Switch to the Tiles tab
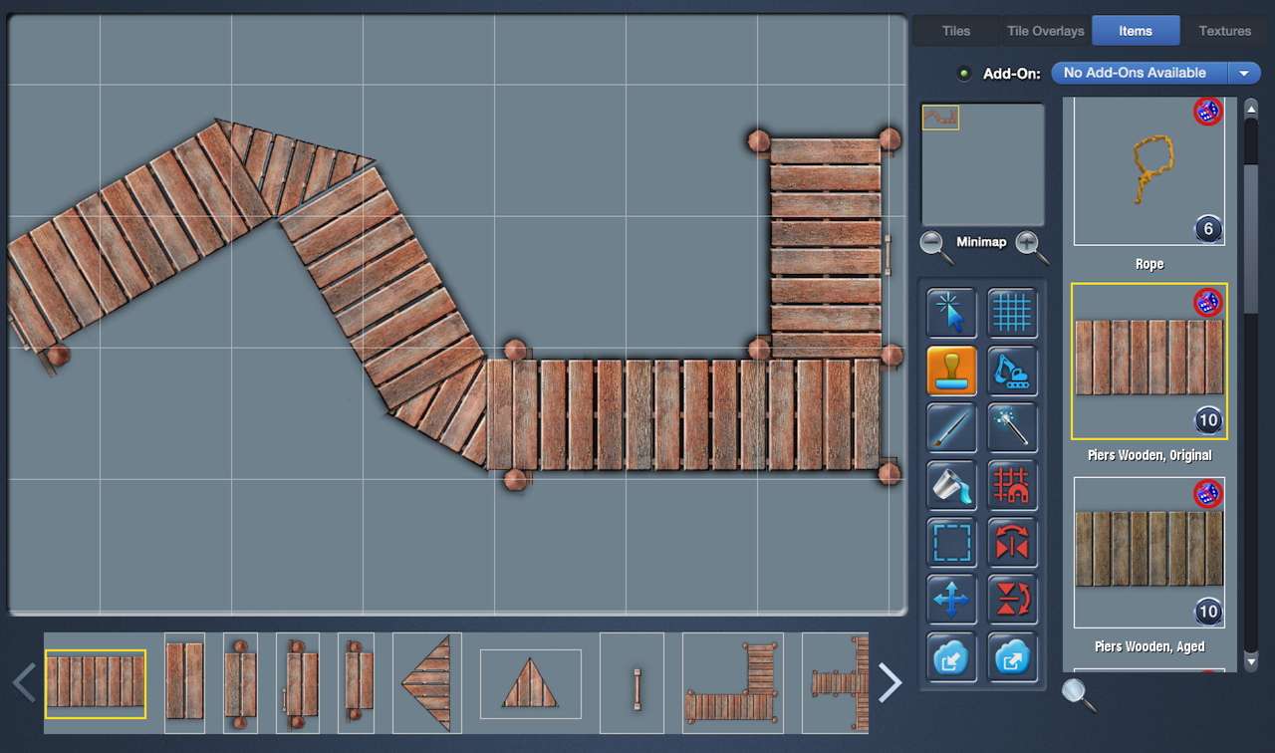The width and height of the screenshot is (1275, 753). point(955,30)
